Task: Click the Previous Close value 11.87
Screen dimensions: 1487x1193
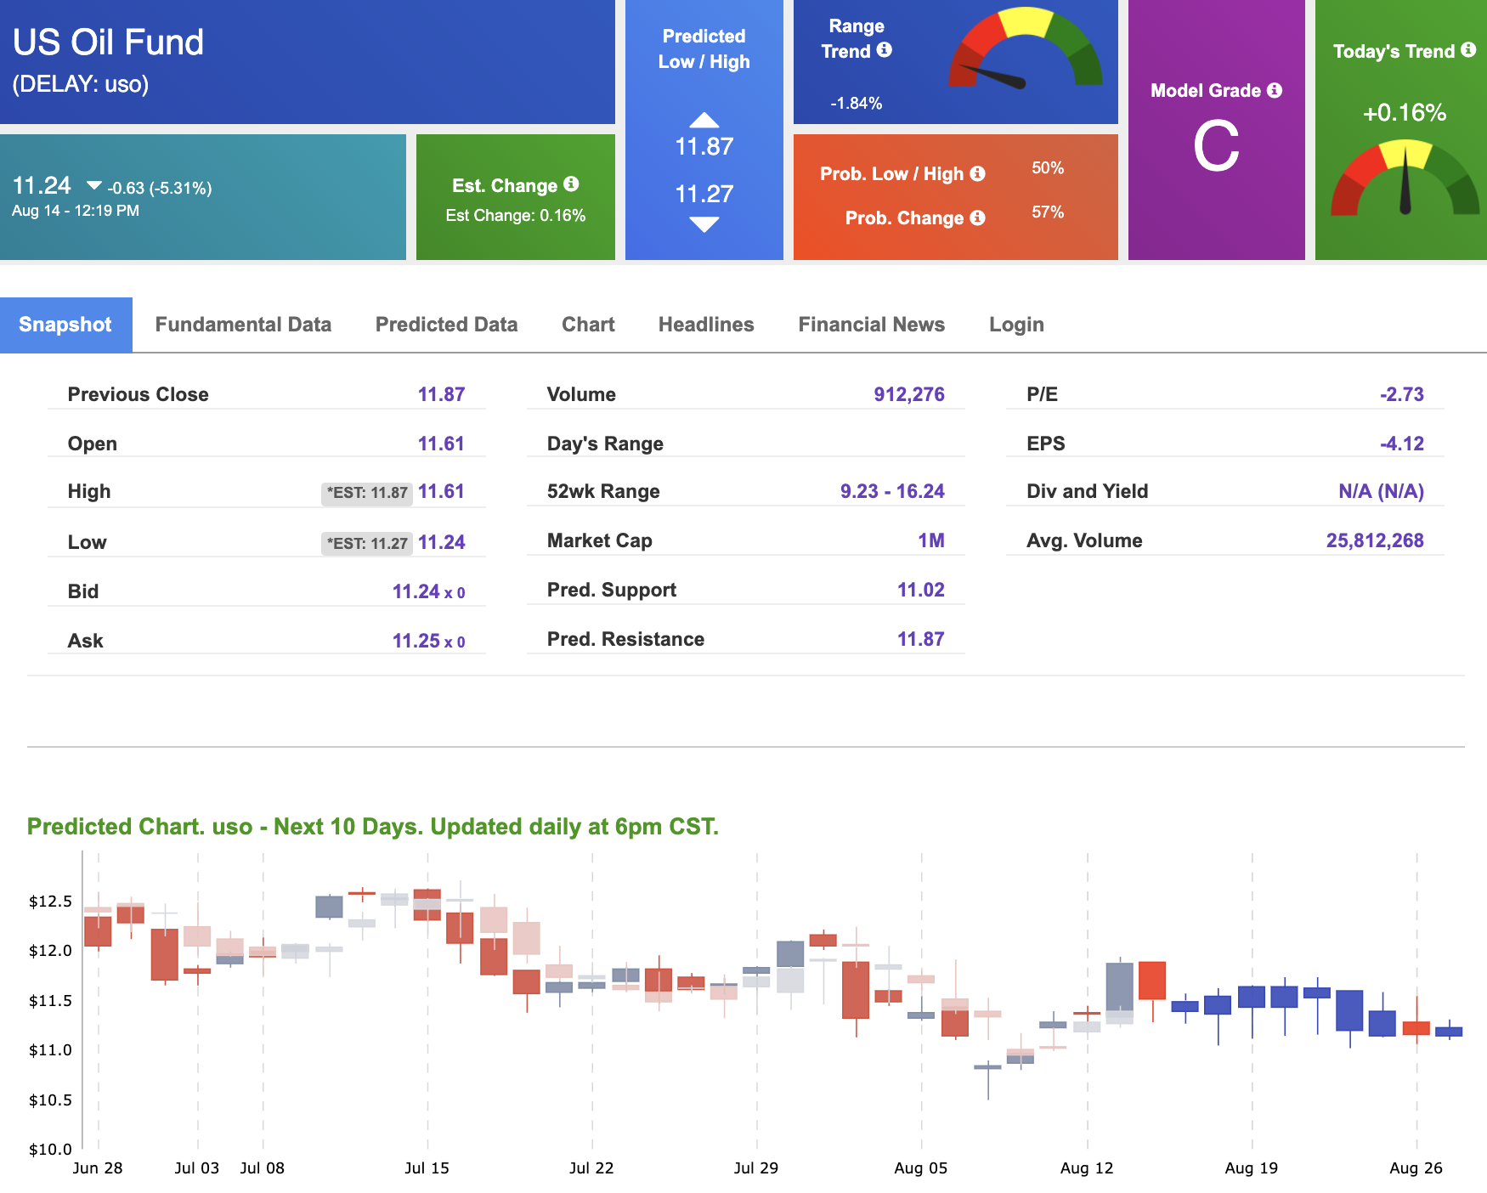Action: point(441,394)
